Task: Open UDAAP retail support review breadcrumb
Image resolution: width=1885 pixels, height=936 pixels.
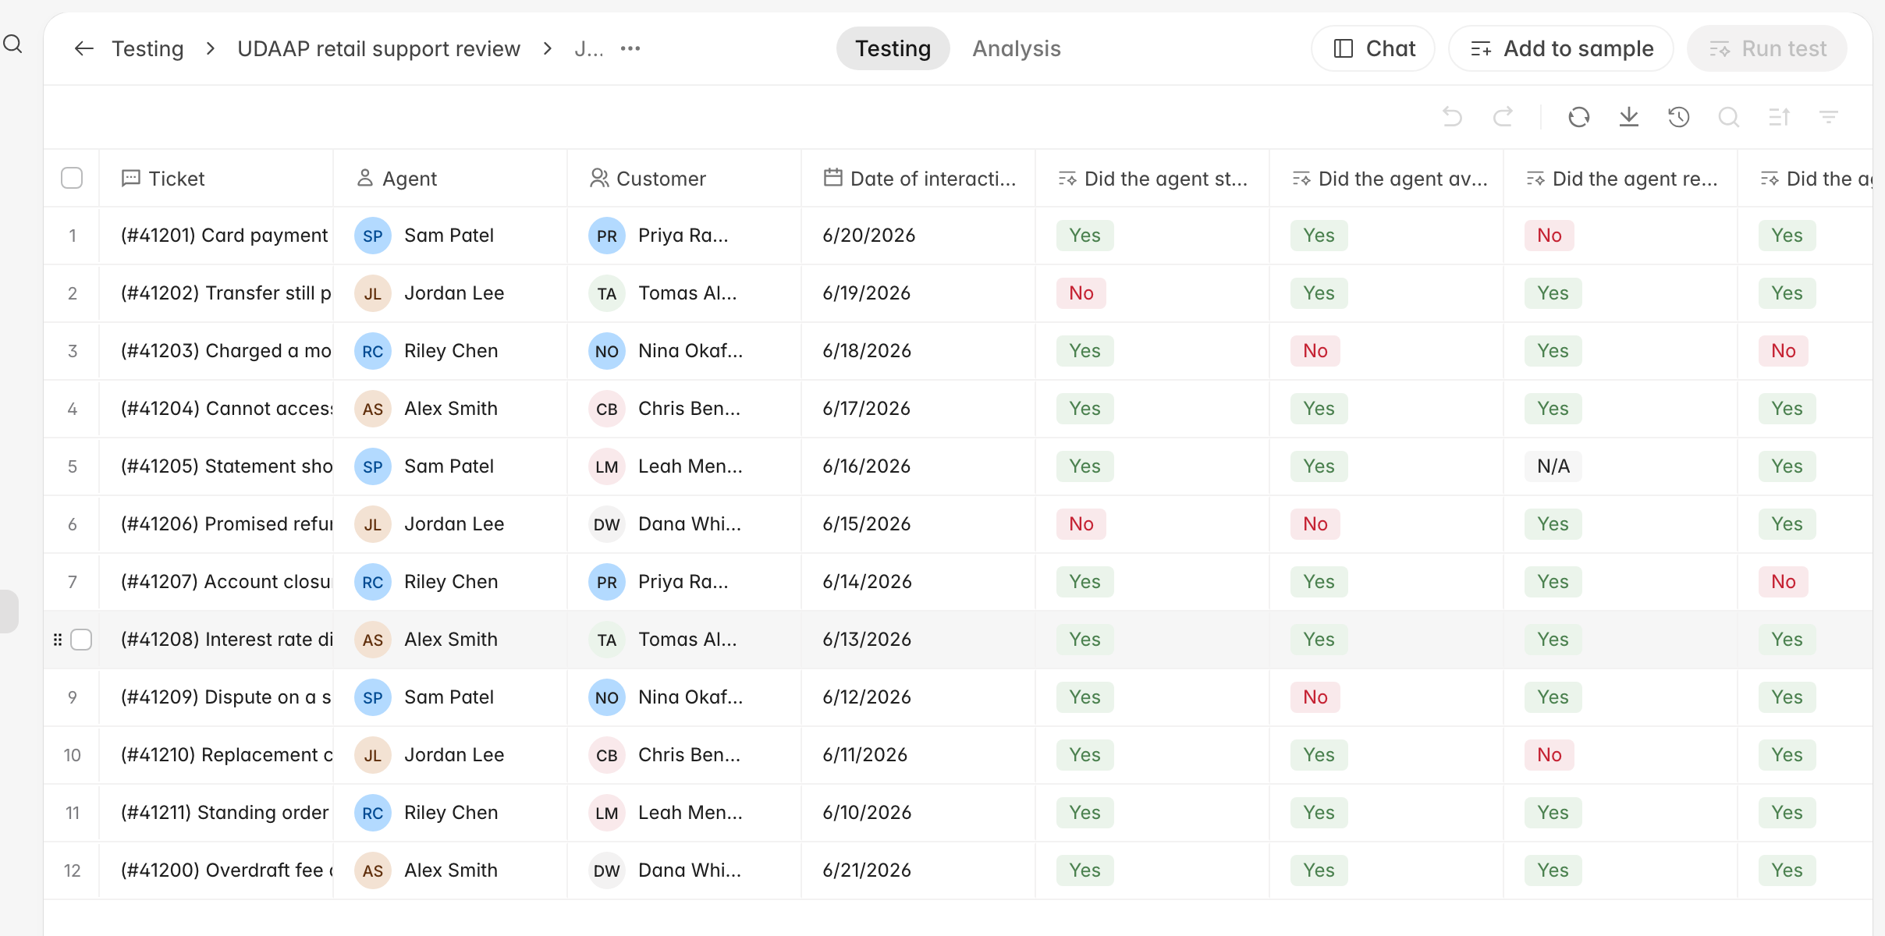Action: point(378,48)
